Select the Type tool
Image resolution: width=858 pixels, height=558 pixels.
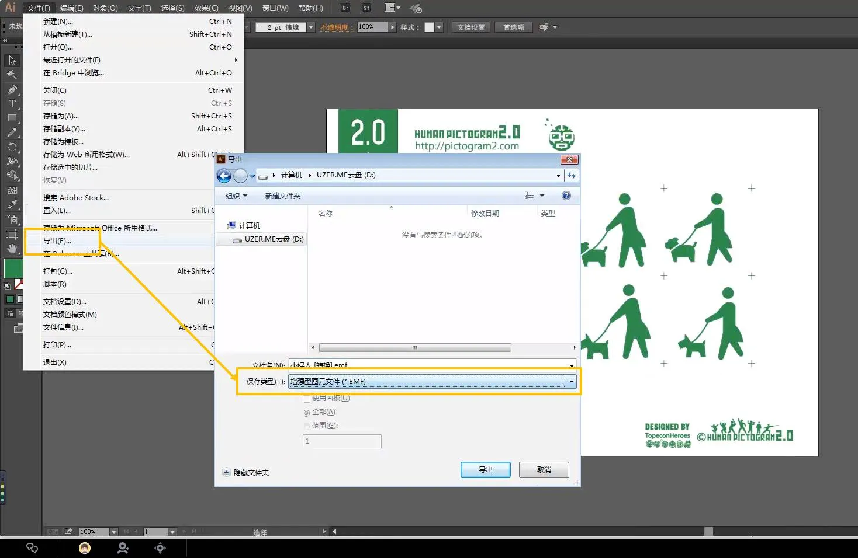click(12, 104)
